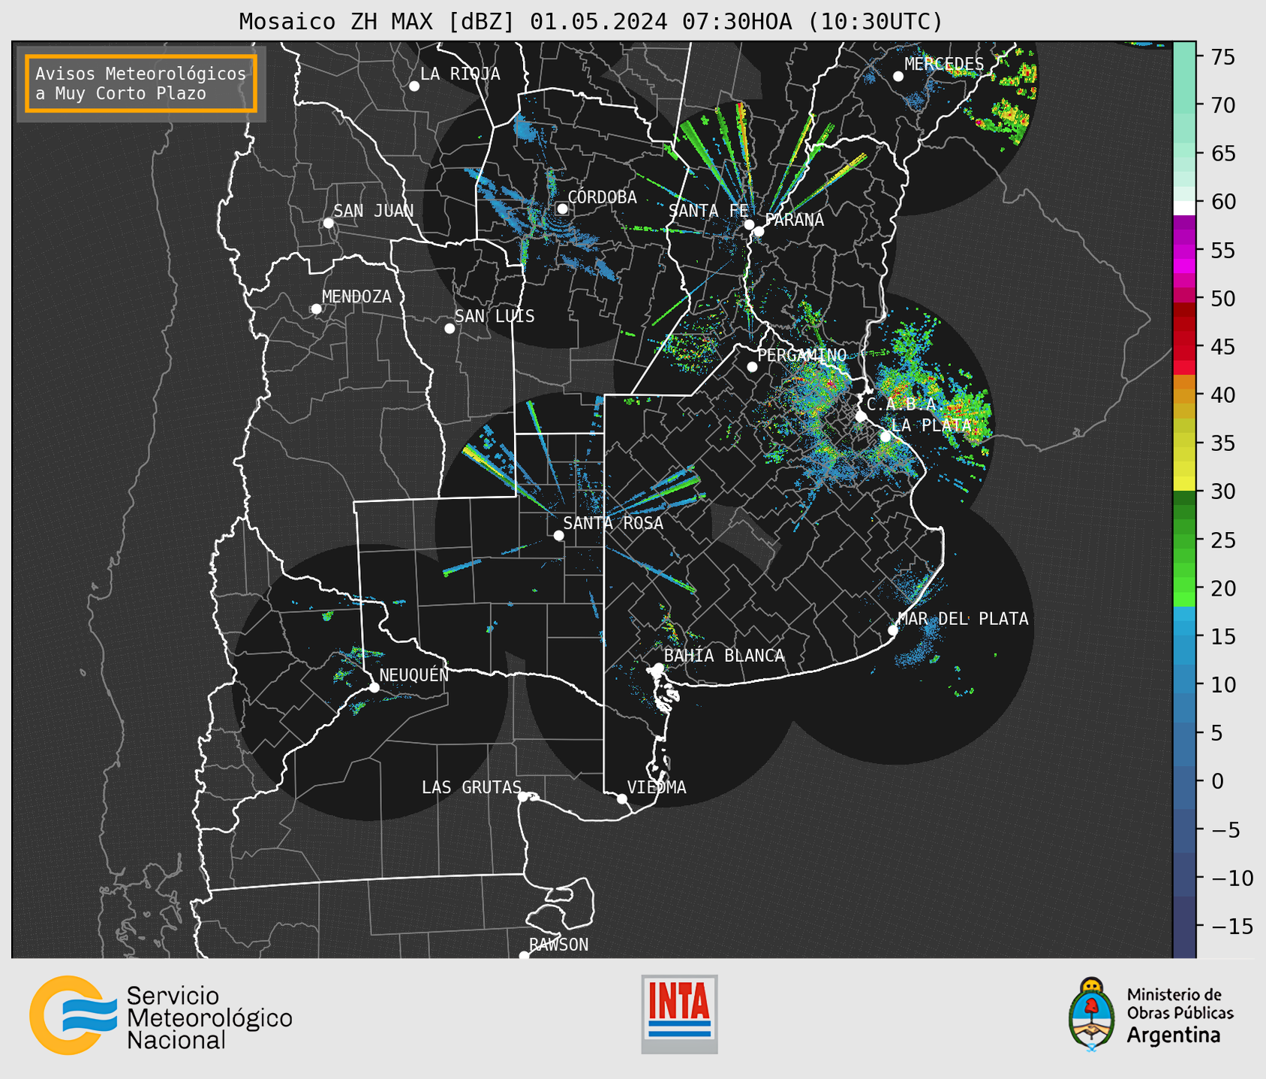Click the Pergamino city marker dot
The width and height of the screenshot is (1266, 1079).
[x=752, y=367]
